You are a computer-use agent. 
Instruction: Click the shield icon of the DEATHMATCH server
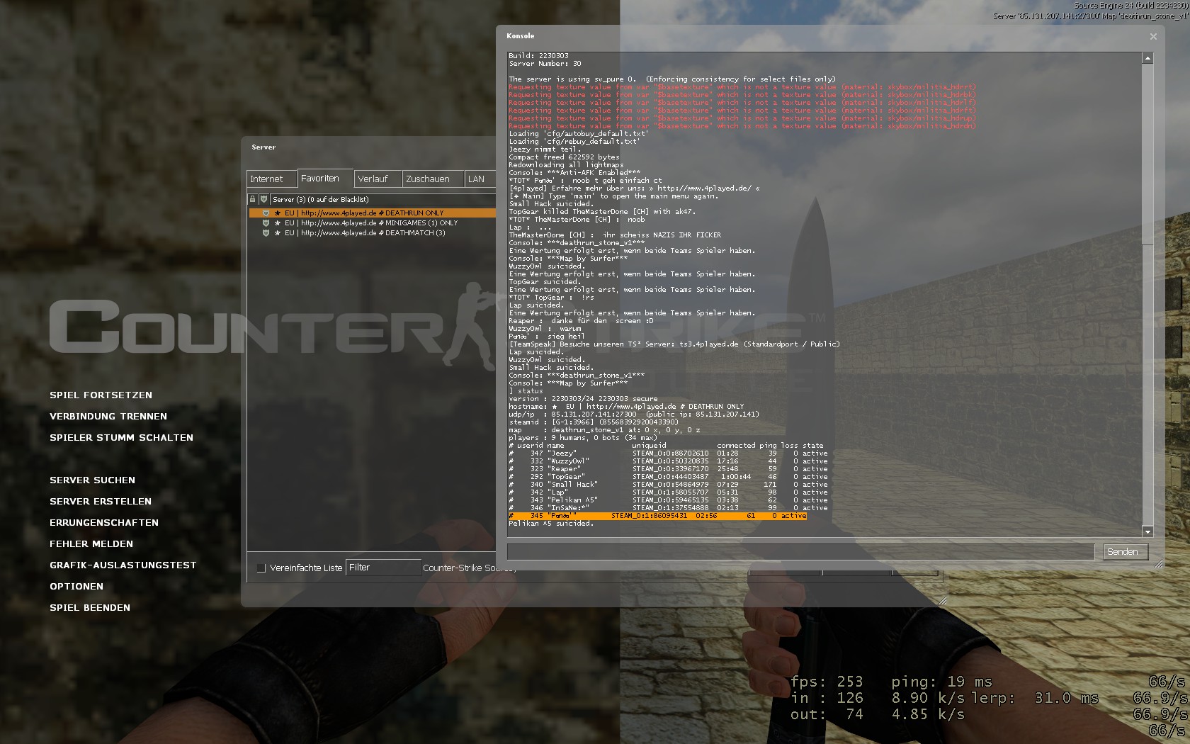[x=266, y=232]
